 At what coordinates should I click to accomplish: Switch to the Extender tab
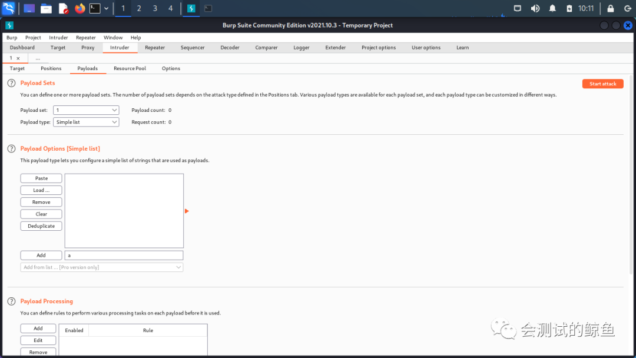pyautogui.click(x=336, y=48)
